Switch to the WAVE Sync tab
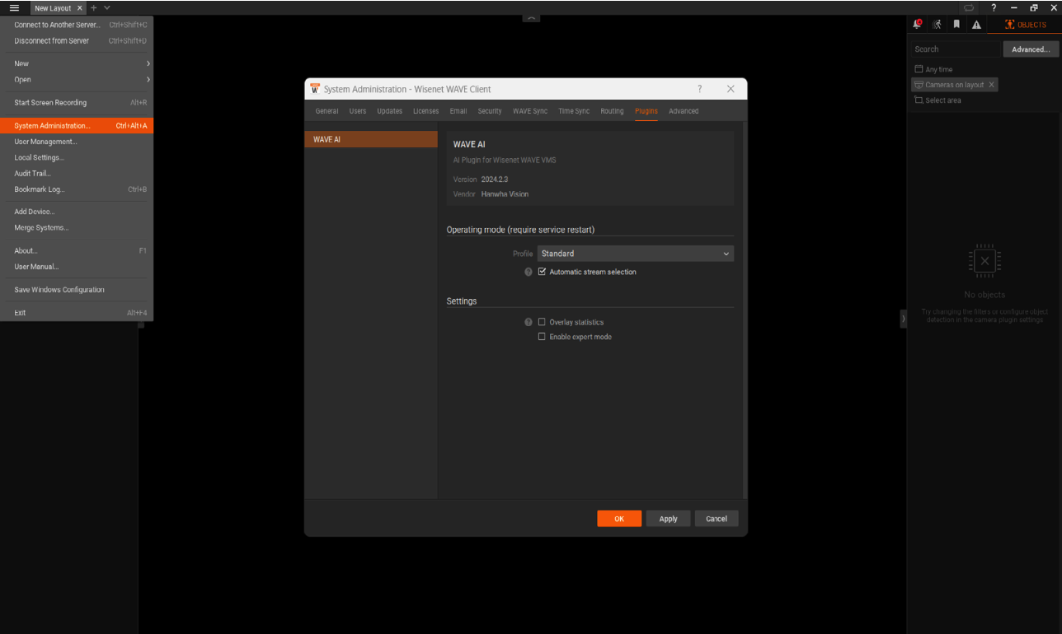 [x=529, y=111]
